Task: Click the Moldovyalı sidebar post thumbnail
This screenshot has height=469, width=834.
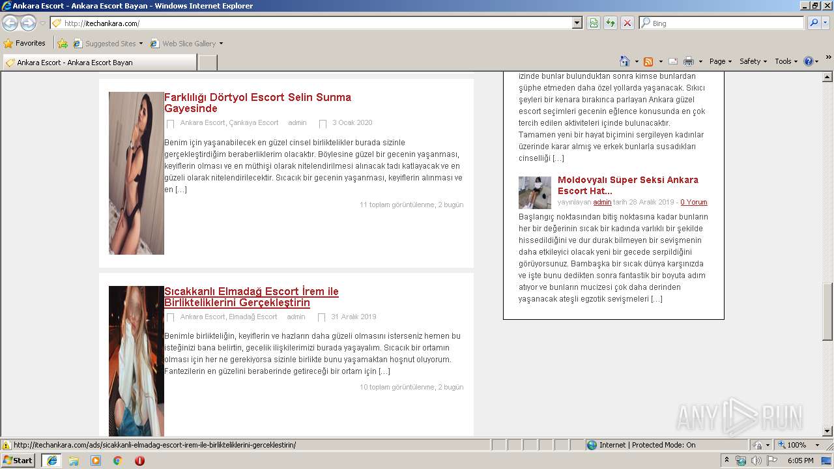Action: [x=535, y=193]
